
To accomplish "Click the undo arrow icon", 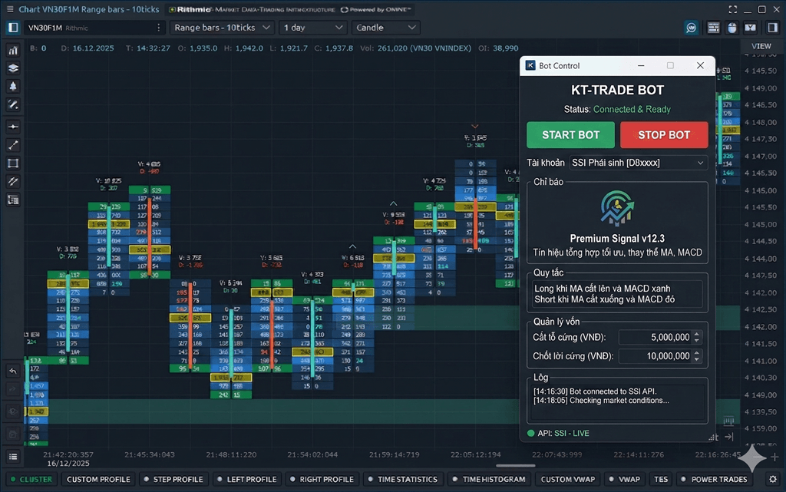I will [x=13, y=371].
